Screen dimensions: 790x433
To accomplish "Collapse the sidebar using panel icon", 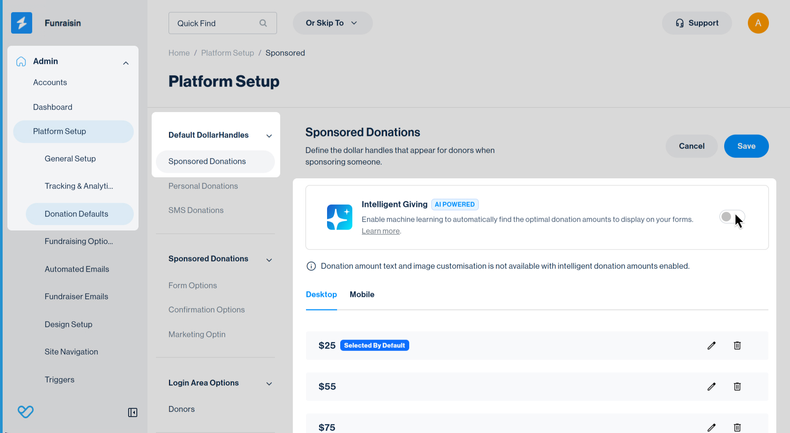I will [x=133, y=412].
